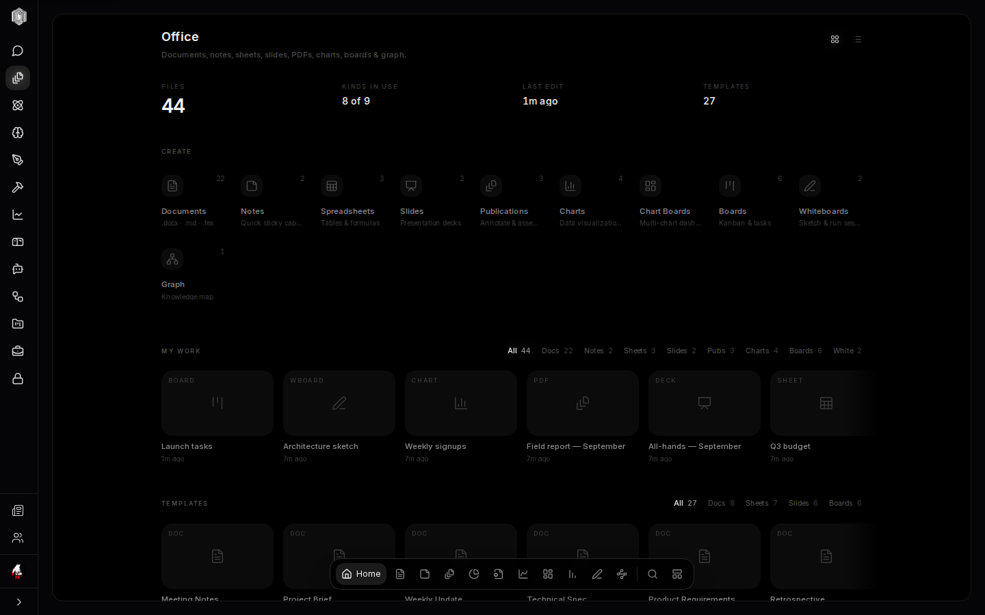The width and height of the screenshot is (985, 615).
Task: Create a new Chart Boards dashboard
Action: [671, 201]
